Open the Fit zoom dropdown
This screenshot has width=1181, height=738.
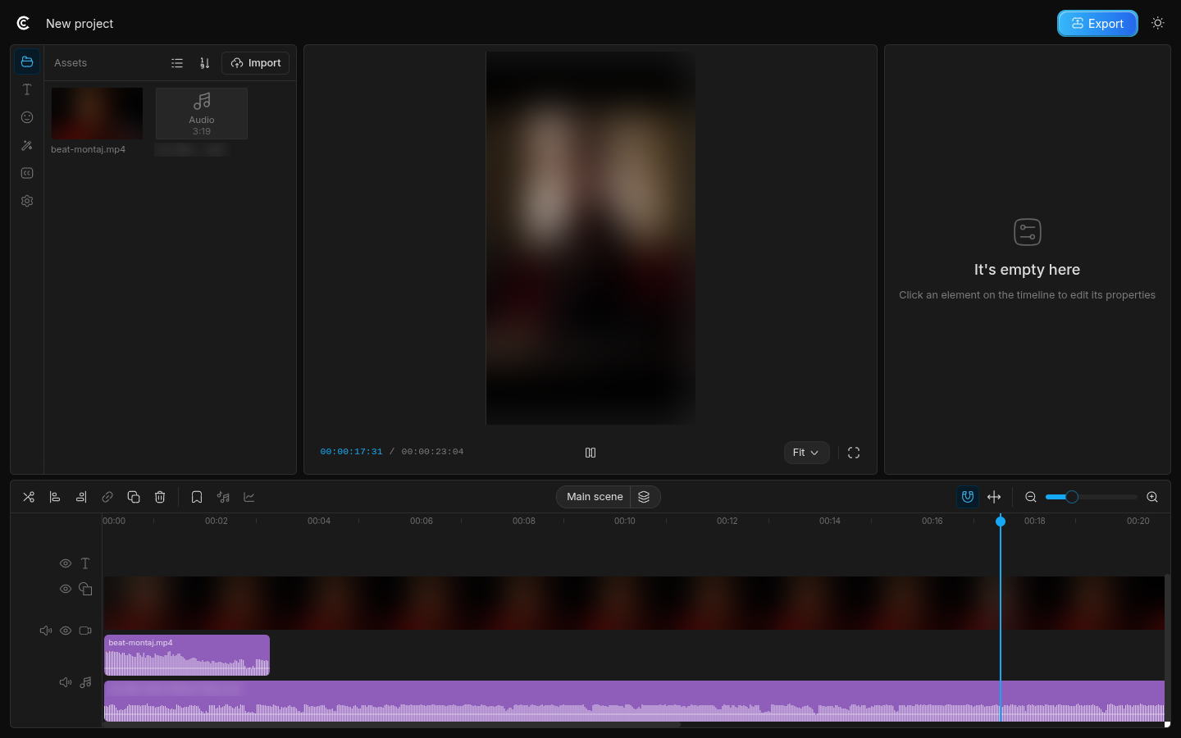(806, 453)
